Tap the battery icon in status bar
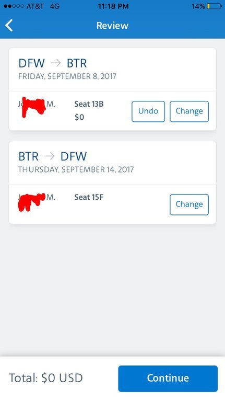This screenshot has height=401, width=225. pos(214,6)
